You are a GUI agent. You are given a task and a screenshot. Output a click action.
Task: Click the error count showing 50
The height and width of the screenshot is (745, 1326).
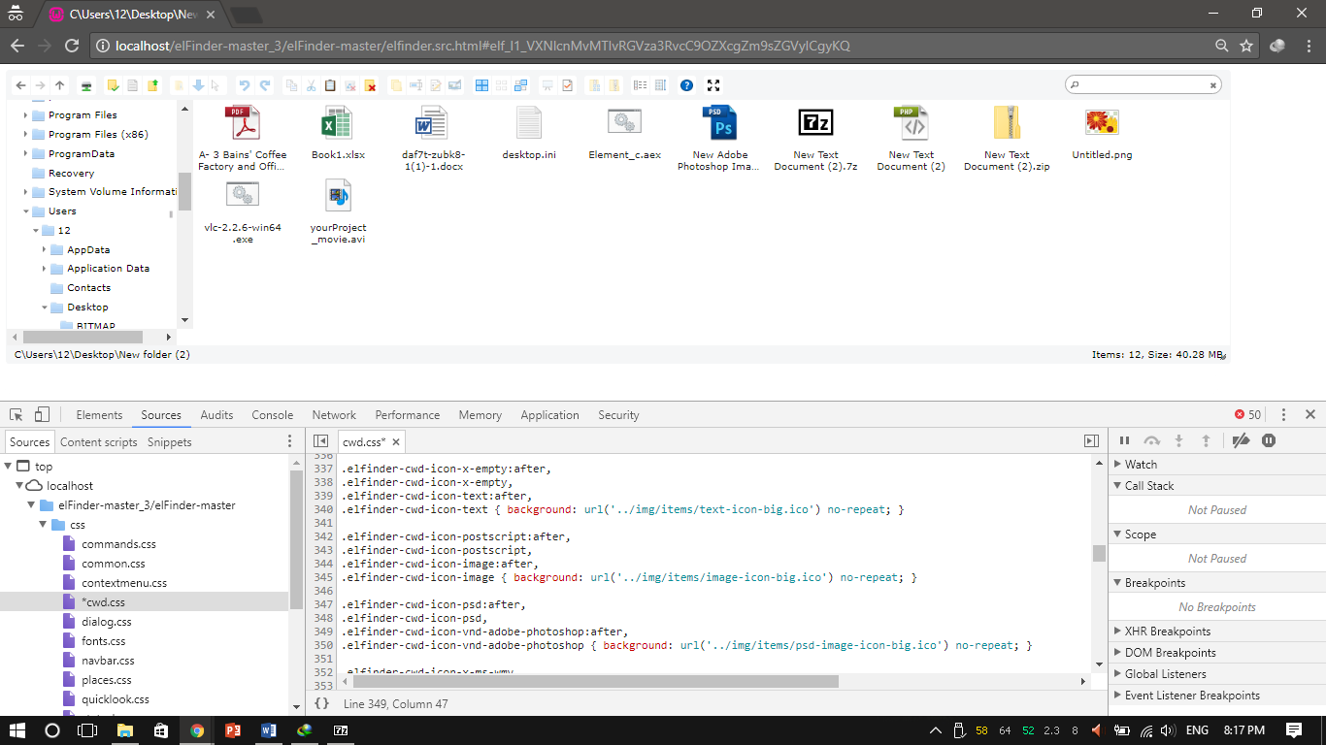1247,414
